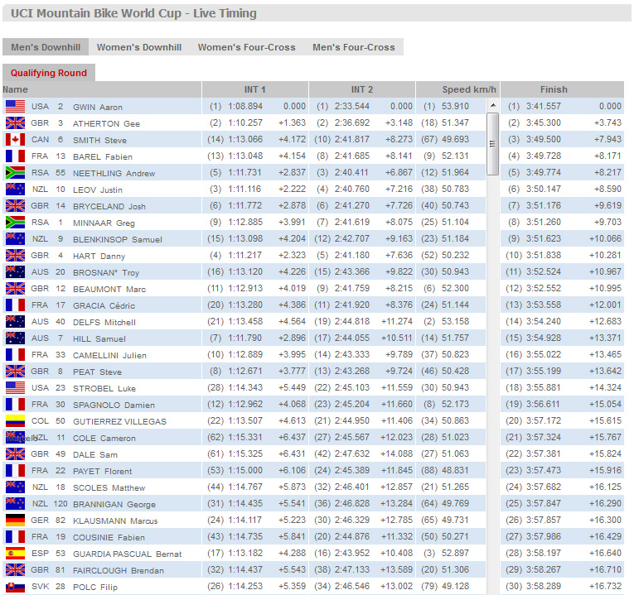Click French flag beside GRACIA Cédric
Image resolution: width=634 pixels, height=595 pixels.
tap(16, 305)
